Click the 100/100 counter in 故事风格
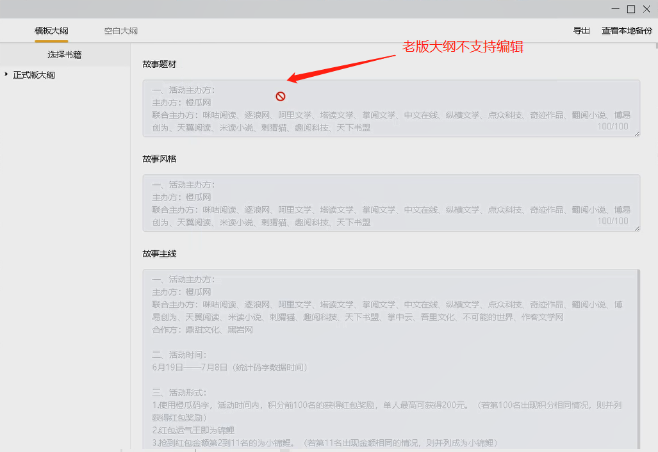 (x=613, y=221)
